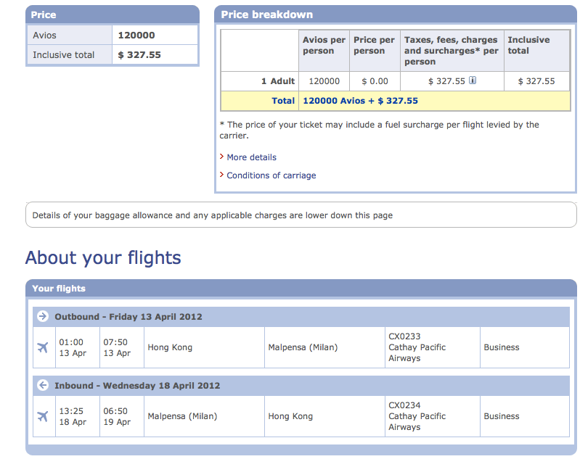
Task: Click the yellow Total row amount
Action: pos(360,101)
